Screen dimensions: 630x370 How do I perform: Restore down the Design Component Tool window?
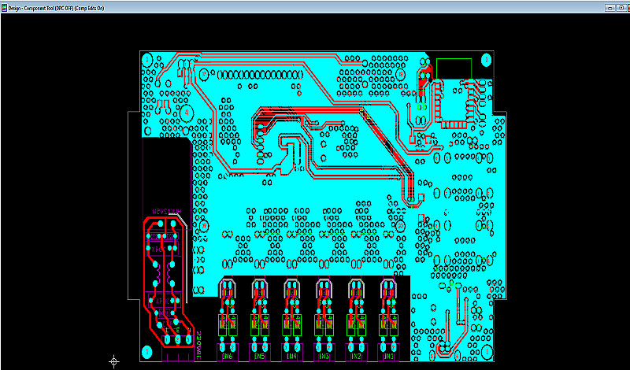click(x=621, y=8)
